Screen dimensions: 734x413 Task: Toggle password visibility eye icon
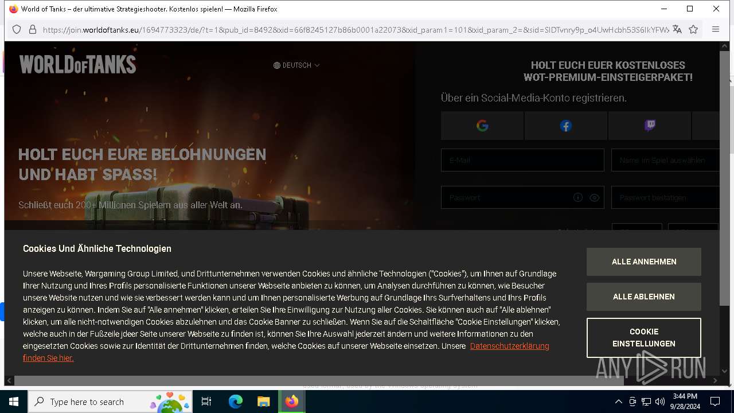(595, 197)
